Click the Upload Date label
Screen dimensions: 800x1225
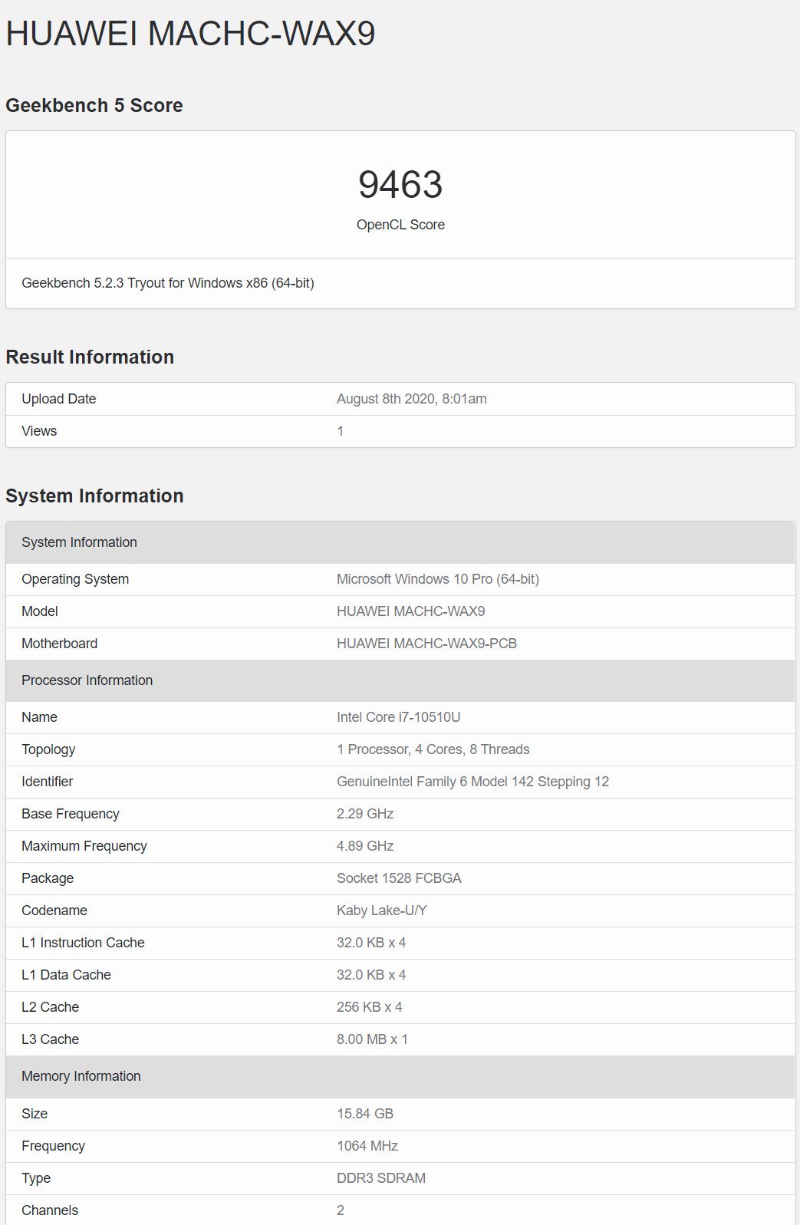(x=59, y=399)
